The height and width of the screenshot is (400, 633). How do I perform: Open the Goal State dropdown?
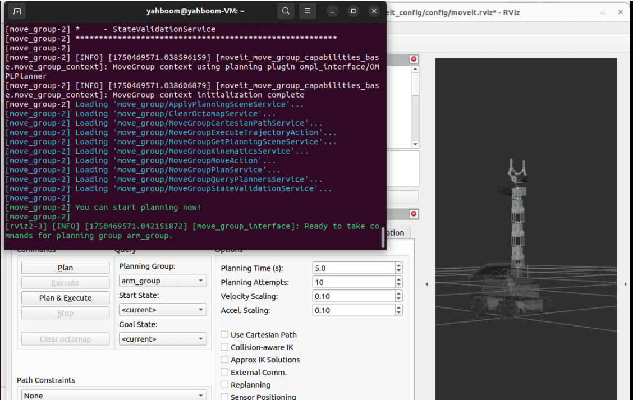(163, 339)
